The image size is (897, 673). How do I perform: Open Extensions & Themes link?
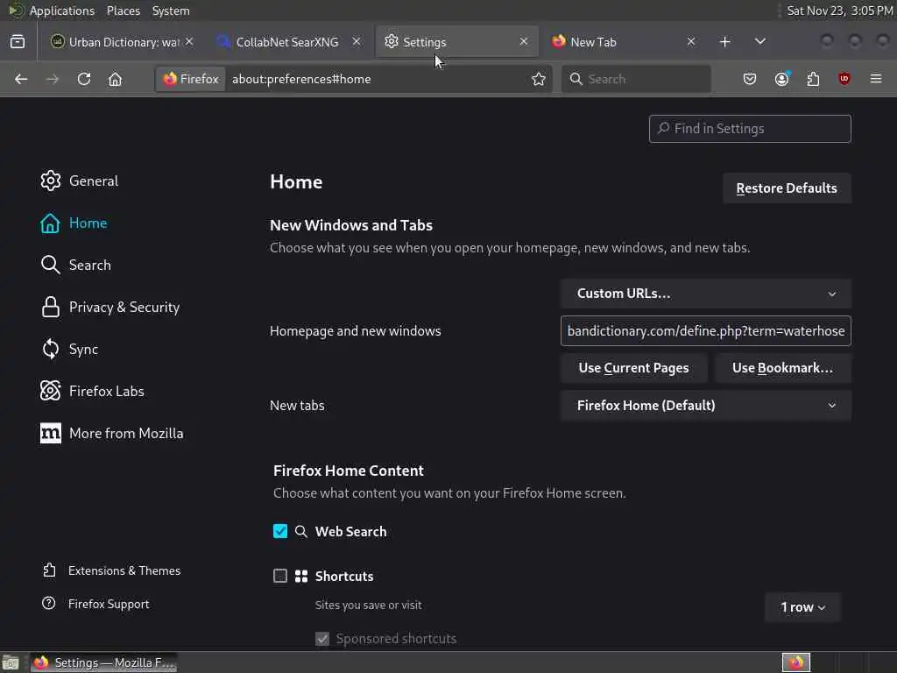point(111,570)
